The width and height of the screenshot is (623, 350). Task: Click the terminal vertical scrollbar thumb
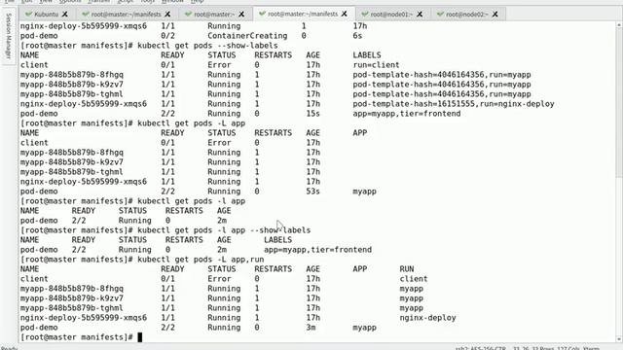pyautogui.click(x=619, y=103)
